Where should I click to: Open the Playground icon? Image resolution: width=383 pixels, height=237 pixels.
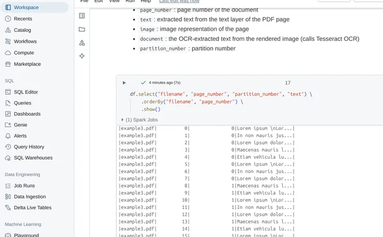pyautogui.click(x=8, y=235)
